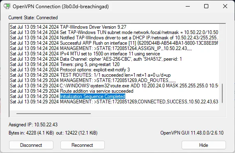Disconnect from the VPN
Screen dimensions: 235x153
(x=31, y=145)
